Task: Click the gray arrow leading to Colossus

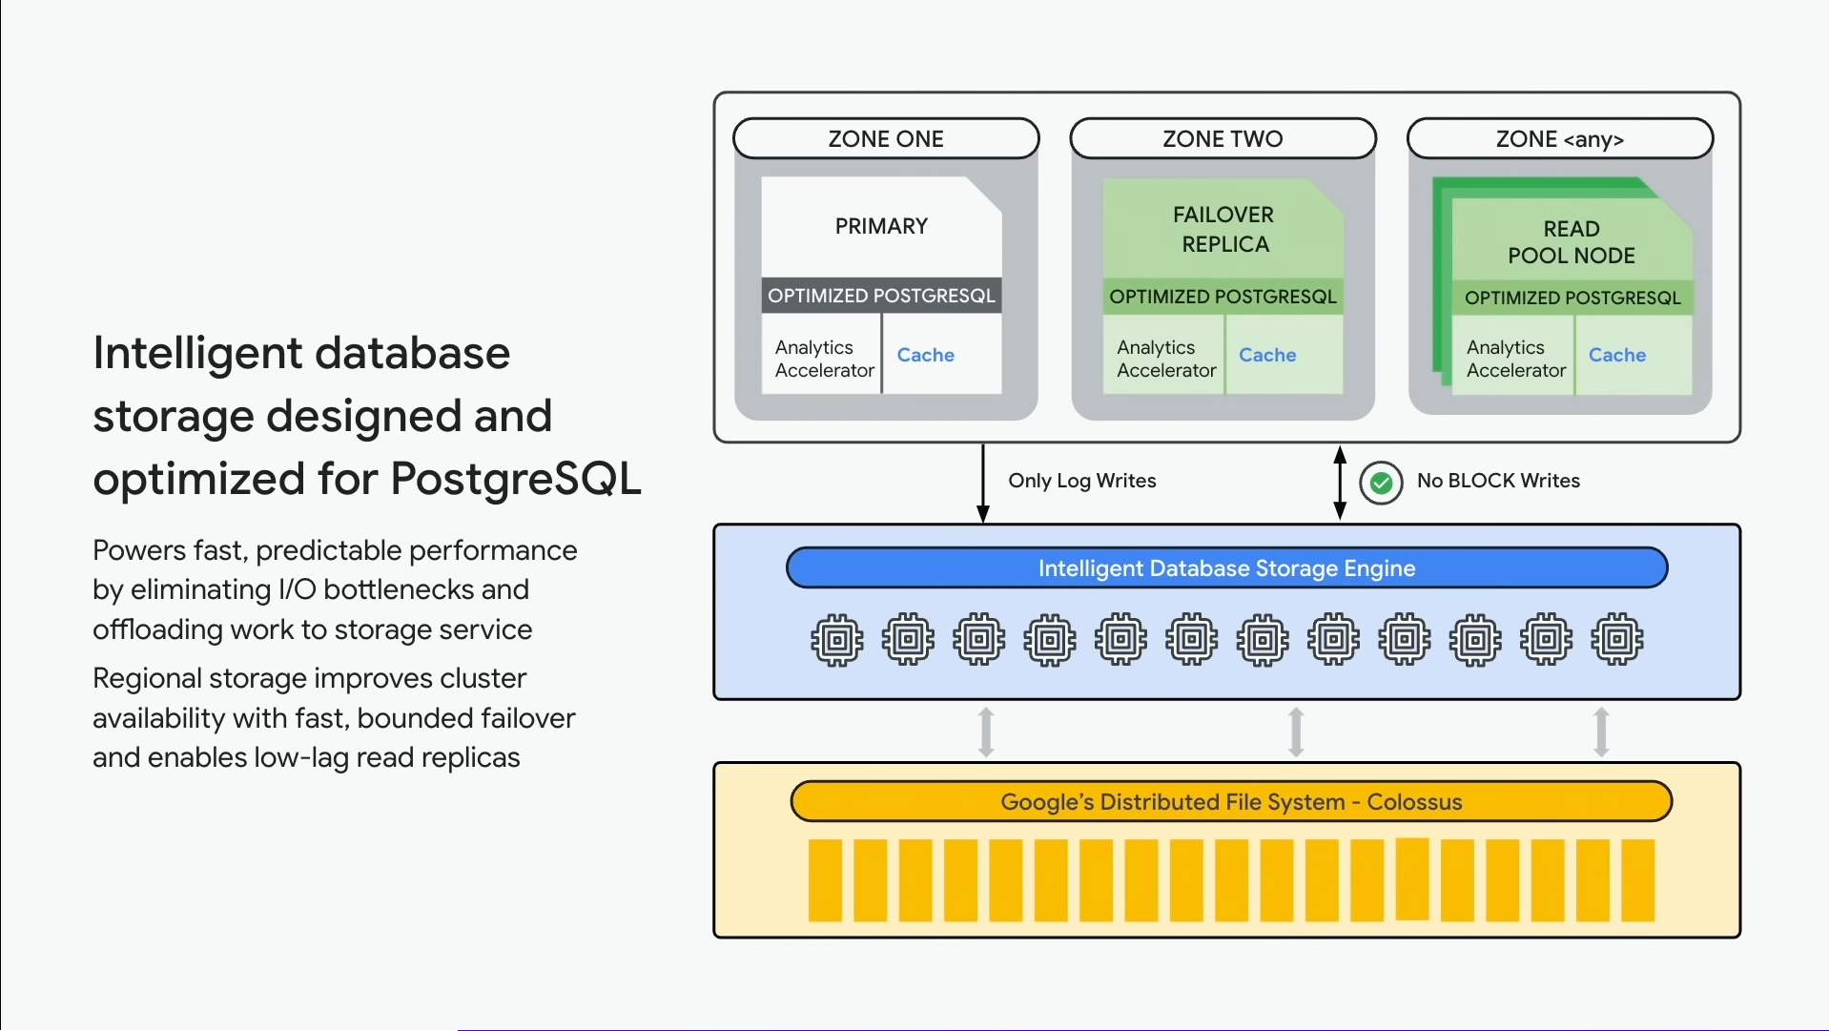Action: tap(985, 731)
